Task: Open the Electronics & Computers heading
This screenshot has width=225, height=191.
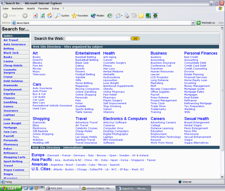Action: 125,119
